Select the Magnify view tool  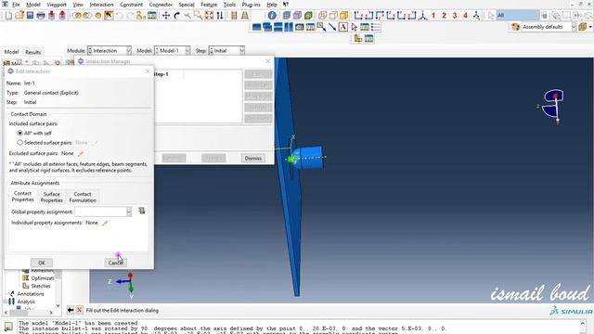pyautogui.click(x=187, y=16)
